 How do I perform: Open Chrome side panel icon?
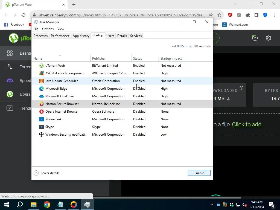(256, 15)
